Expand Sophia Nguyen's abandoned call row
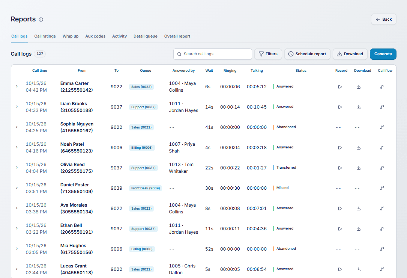Screen dimensions: 407x278 point(17,127)
